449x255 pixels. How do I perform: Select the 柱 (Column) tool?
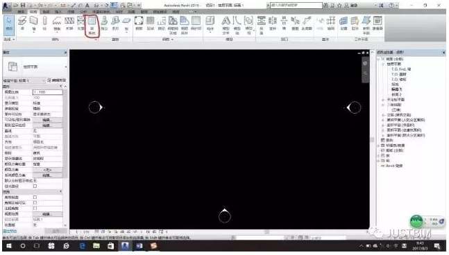(x=44, y=23)
